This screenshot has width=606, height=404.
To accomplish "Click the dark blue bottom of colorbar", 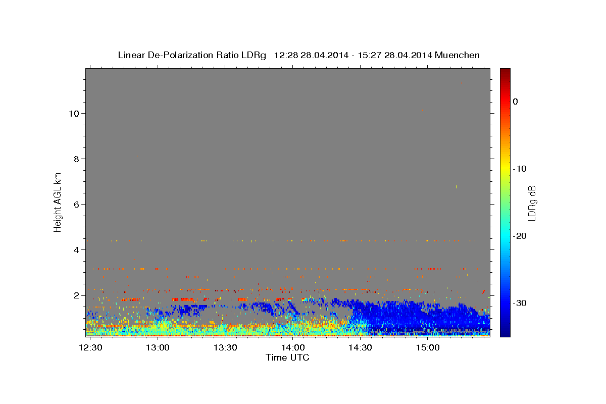I will (x=505, y=333).
